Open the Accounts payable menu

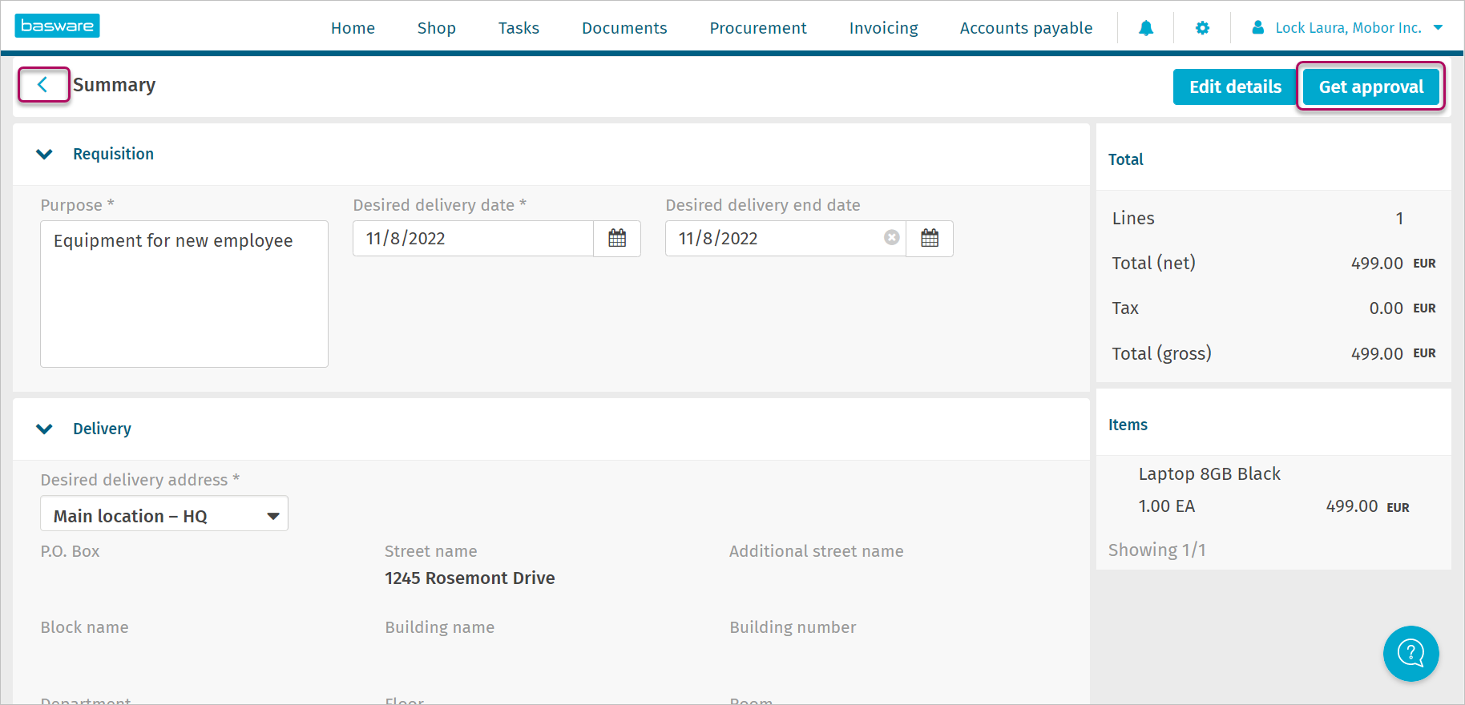(x=1026, y=28)
